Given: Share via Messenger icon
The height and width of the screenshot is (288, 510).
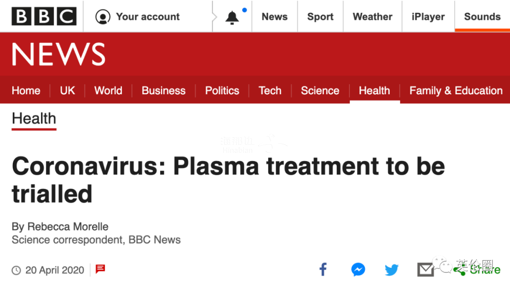Looking at the screenshot, I should [358, 270].
